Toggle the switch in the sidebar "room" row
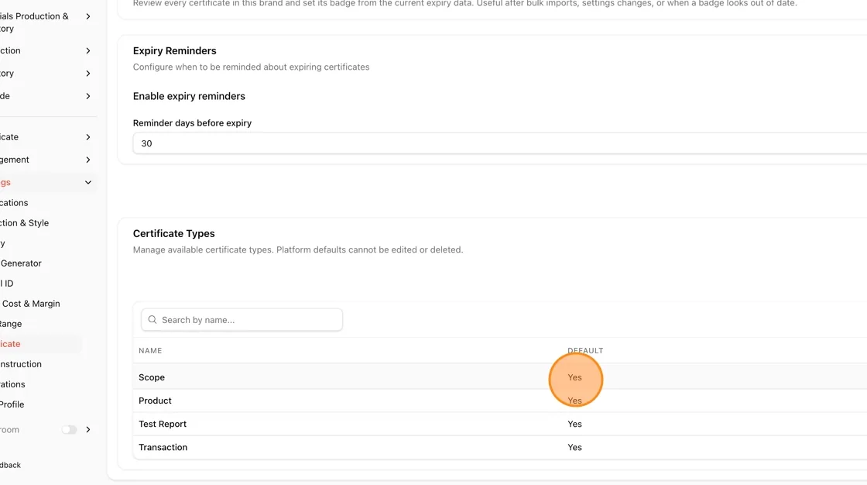This screenshot has height=485, width=867. click(69, 430)
